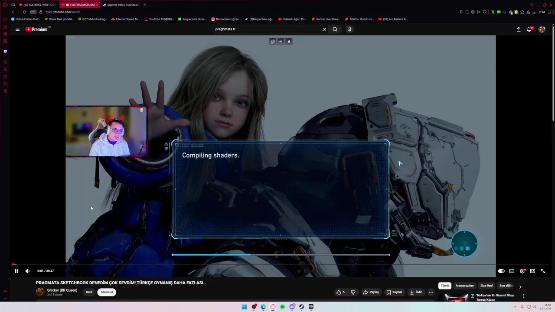Switch to theater mode view
Screen dimensions: 555x312
click(x=532, y=271)
